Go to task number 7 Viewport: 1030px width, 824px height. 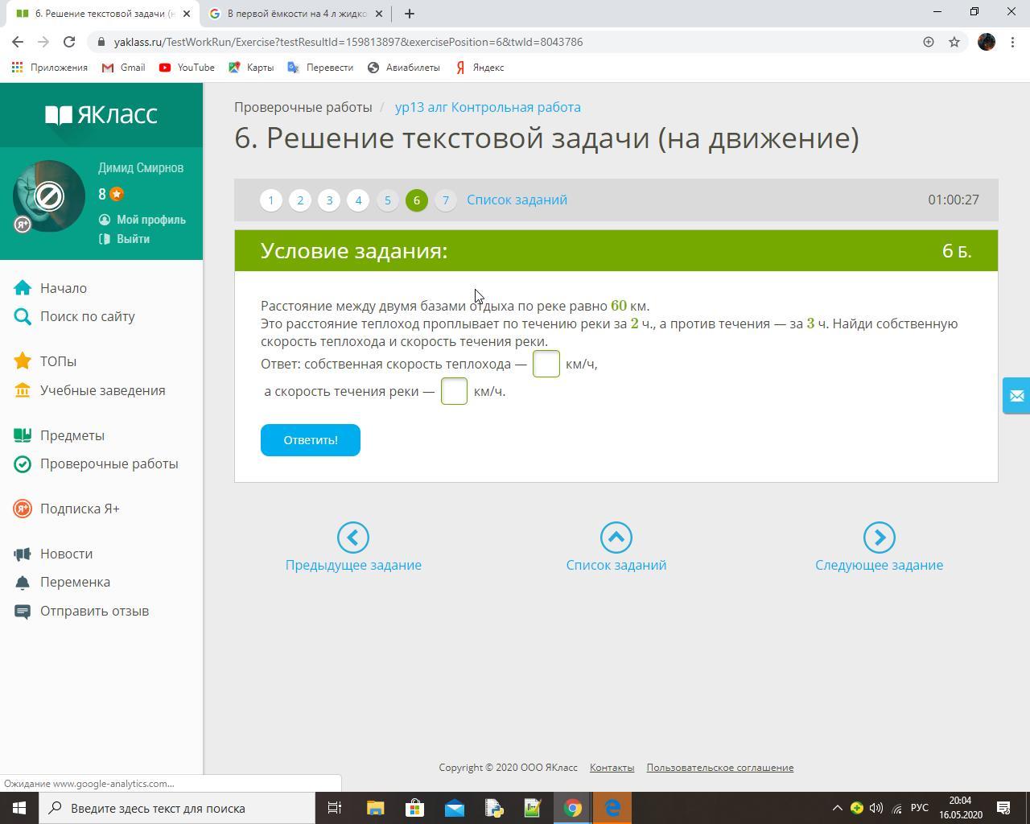[445, 200]
